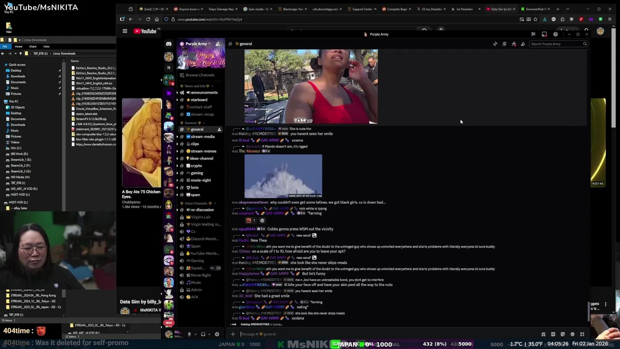
Task: Open the stream-memes channel
Action: (201, 151)
